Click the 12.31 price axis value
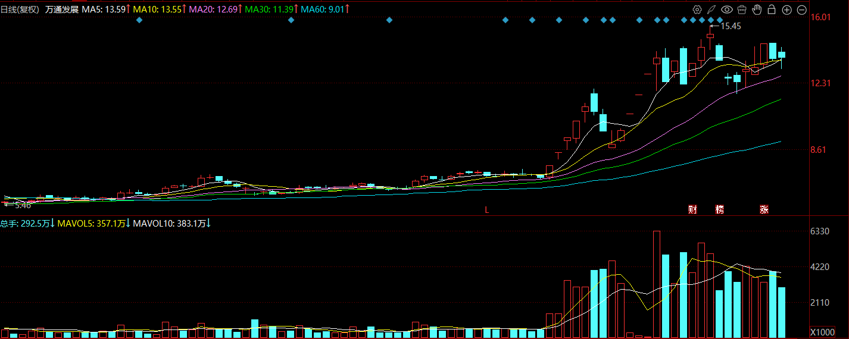The width and height of the screenshot is (849, 339). tap(820, 83)
